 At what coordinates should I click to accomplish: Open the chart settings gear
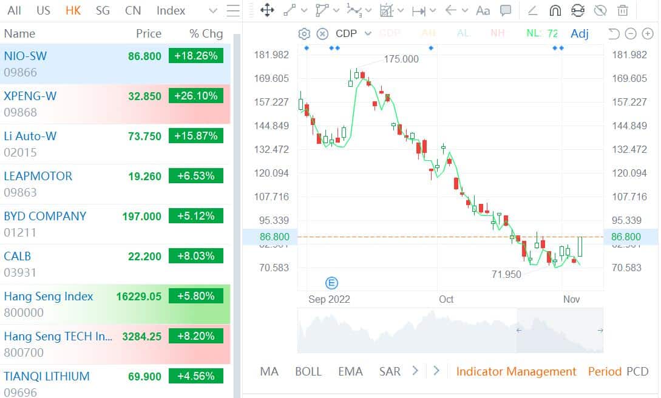point(304,33)
